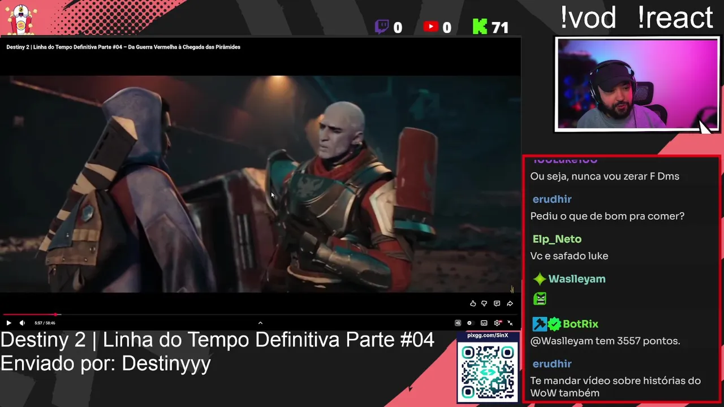Click message 'Ou seja, nunca vou zerar F Dms'
724x407 pixels.
coord(605,176)
